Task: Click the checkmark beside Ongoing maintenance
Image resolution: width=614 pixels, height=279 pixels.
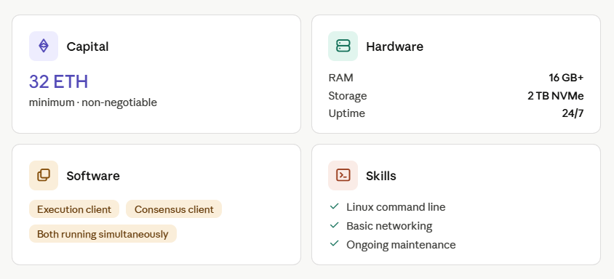Action: coord(334,244)
